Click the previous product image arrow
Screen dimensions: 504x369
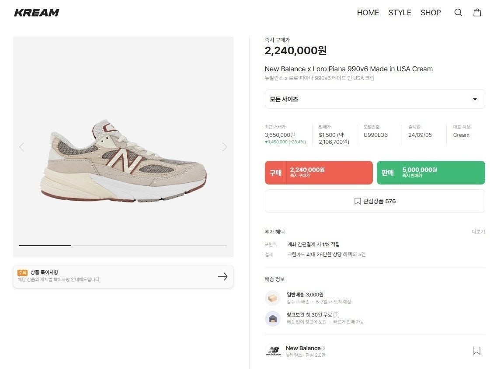pyautogui.click(x=22, y=147)
